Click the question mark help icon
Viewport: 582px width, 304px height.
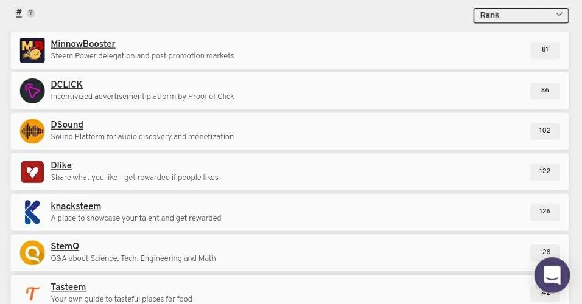(x=31, y=13)
